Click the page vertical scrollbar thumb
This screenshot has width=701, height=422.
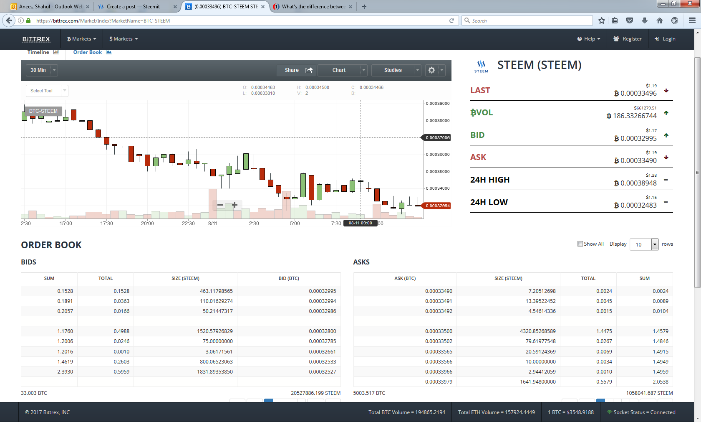(x=697, y=172)
